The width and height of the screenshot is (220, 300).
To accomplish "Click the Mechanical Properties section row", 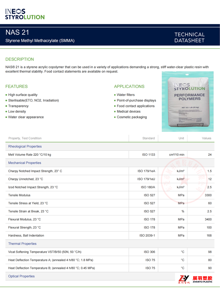I will click(x=25, y=163).
